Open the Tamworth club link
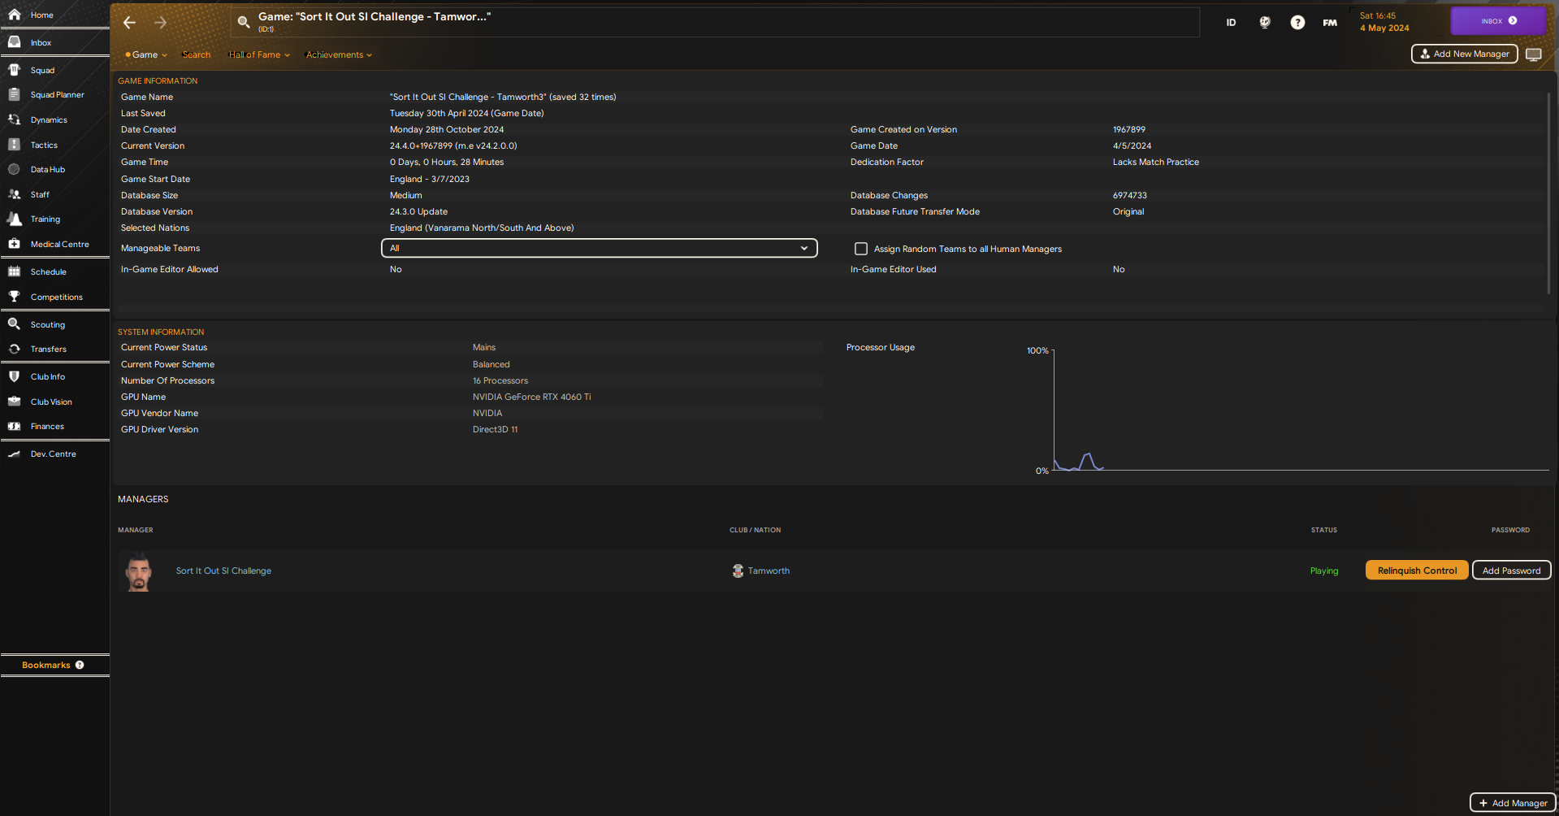 769,571
